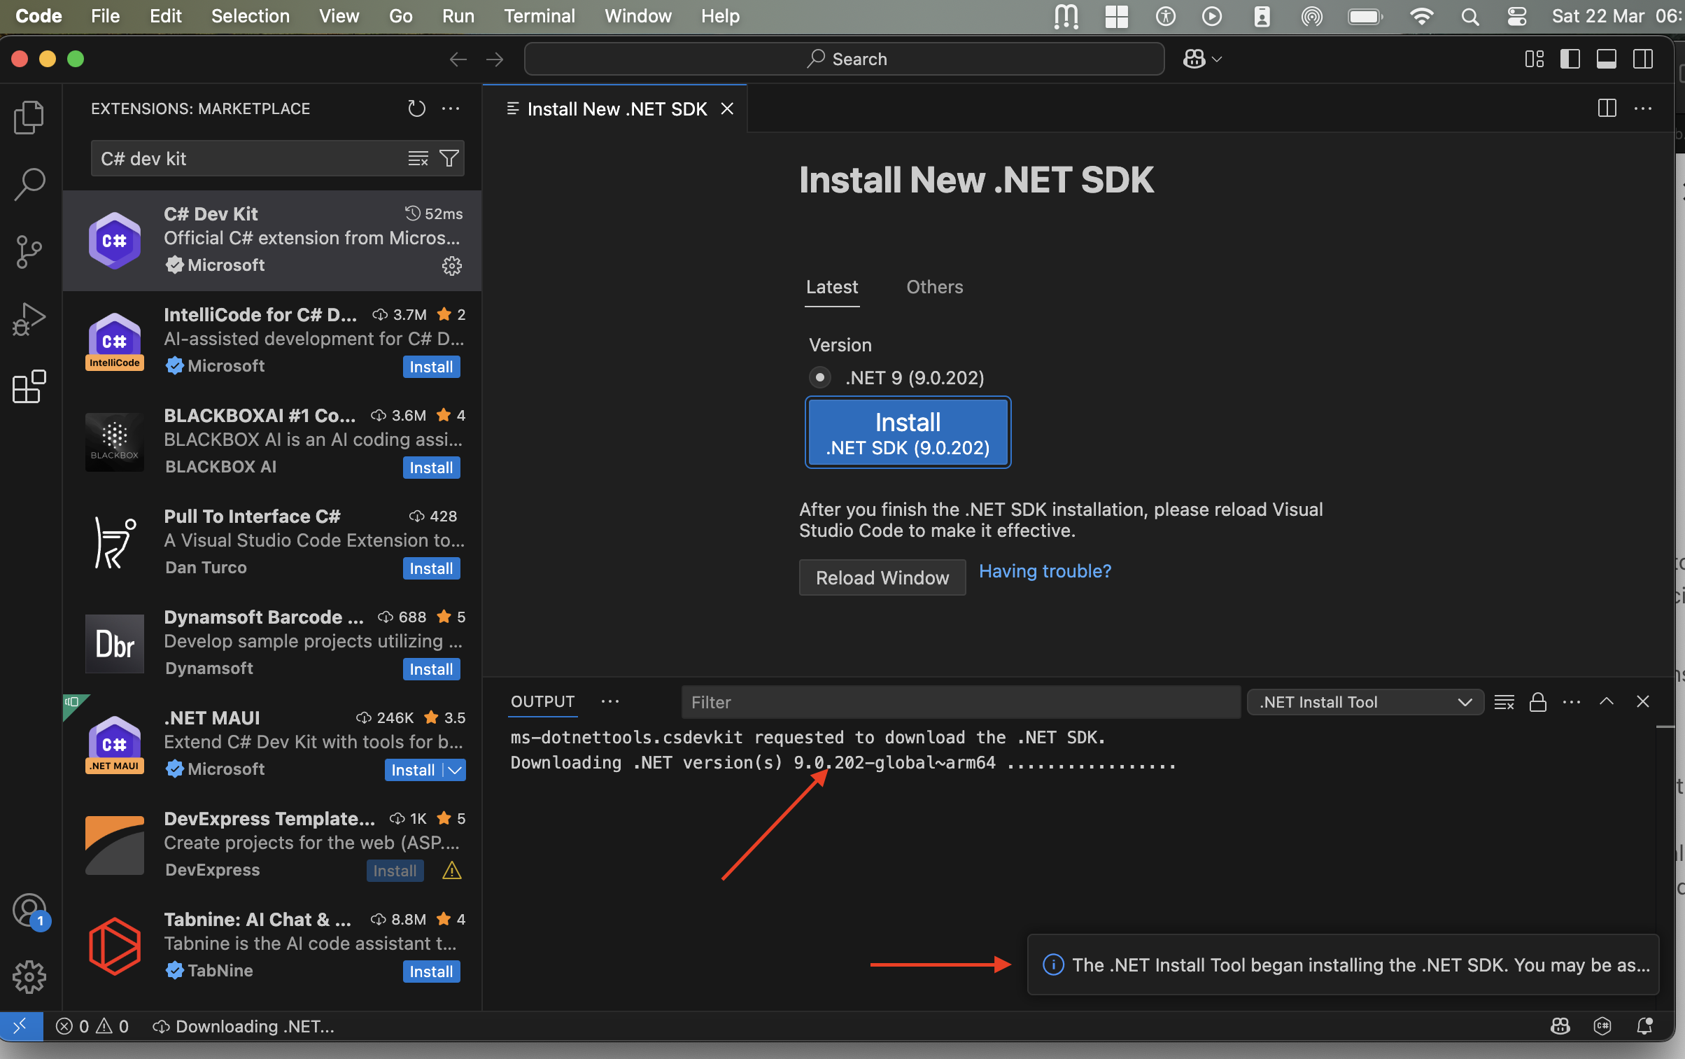Open macOS Control Center icon
Screen dimensions: 1685x1059
click(1516, 16)
